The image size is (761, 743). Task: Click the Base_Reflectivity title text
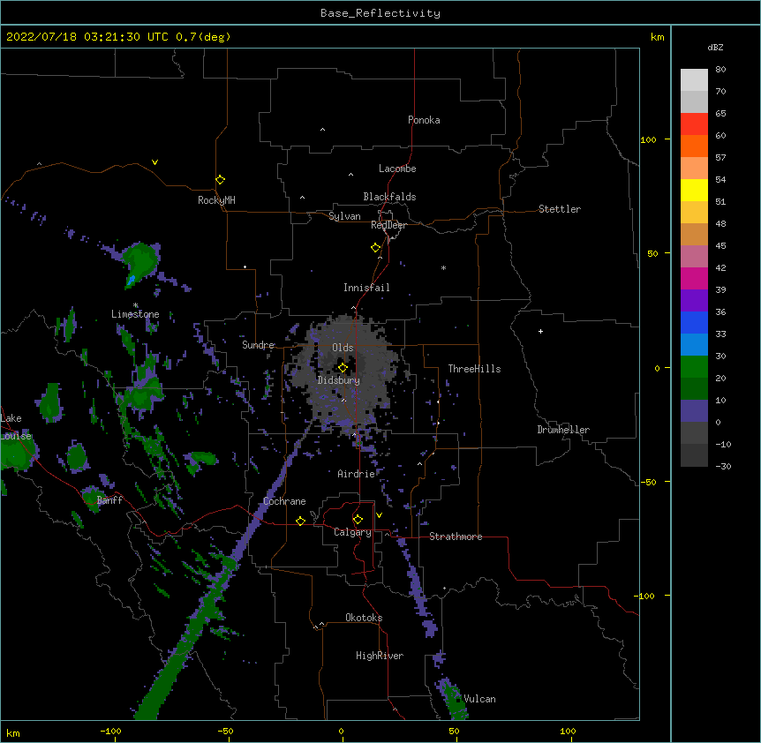[380, 13]
